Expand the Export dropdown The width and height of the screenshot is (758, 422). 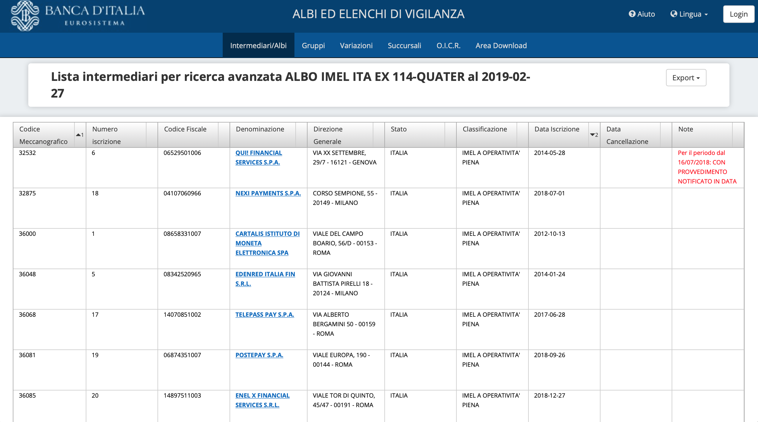point(686,78)
